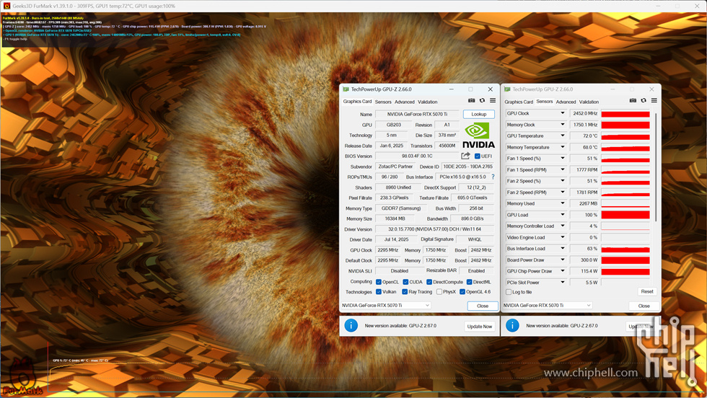The width and height of the screenshot is (707, 398).
Task: Toggle the UEFI checkbox
Action: (x=477, y=156)
